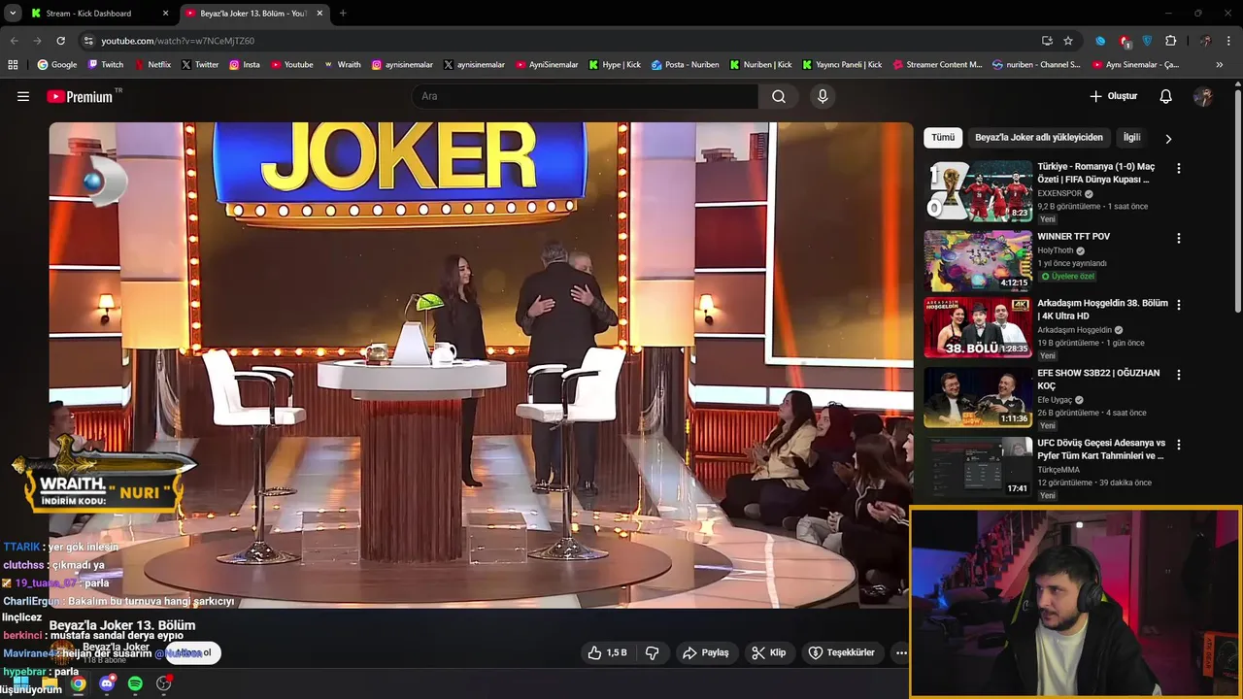Open EFE SHOW S3B22 video title
This screenshot has width=1243, height=699.
1098,380
